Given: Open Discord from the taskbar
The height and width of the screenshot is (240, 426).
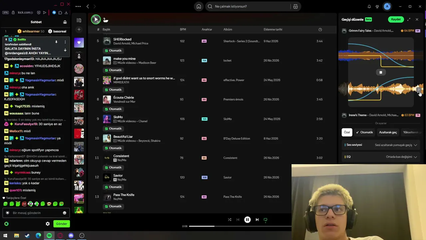Looking at the screenshot, I should [71, 236].
